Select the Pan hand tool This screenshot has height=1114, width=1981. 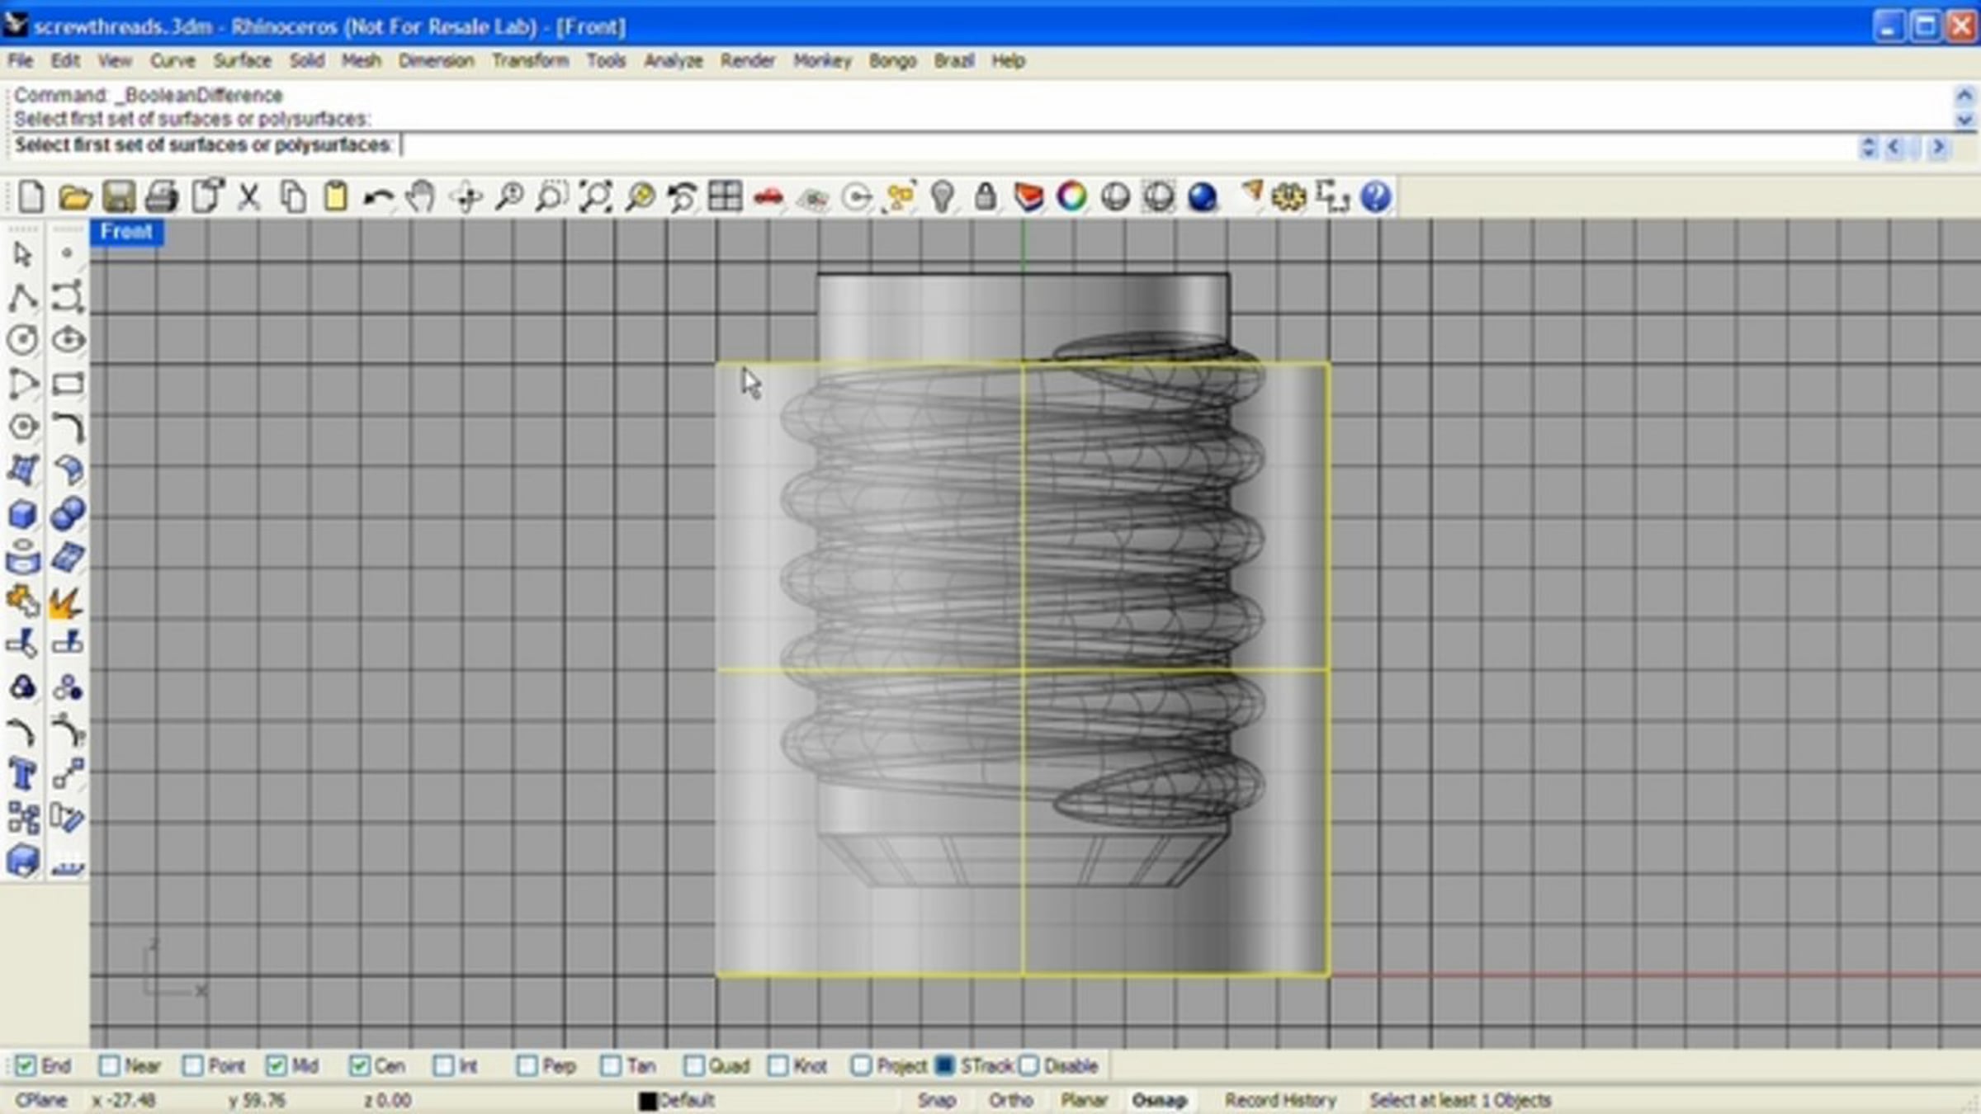421,197
